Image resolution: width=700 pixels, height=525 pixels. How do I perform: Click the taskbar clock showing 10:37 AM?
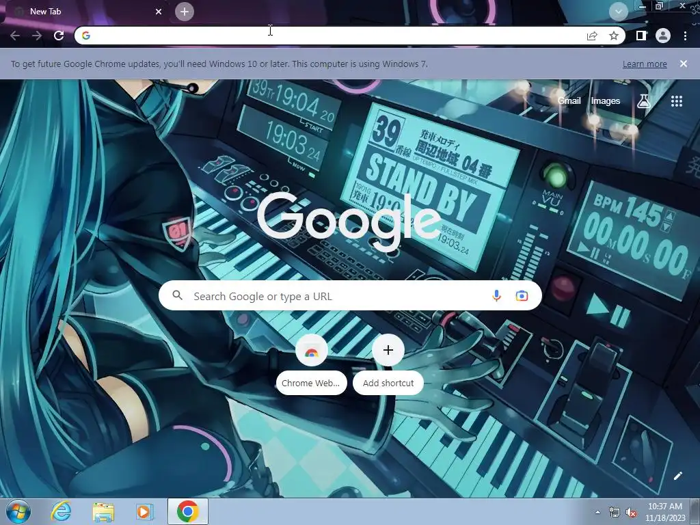pos(664,512)
